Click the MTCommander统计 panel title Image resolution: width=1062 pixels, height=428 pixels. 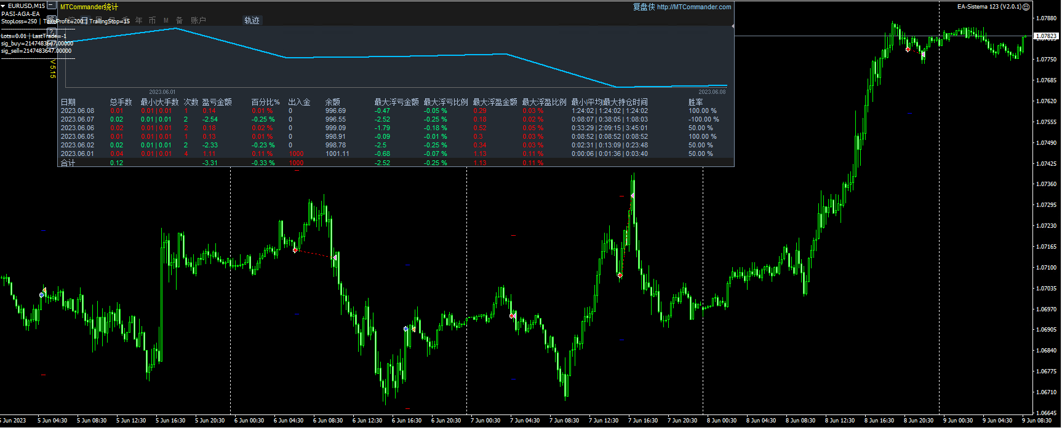point(89,7)
